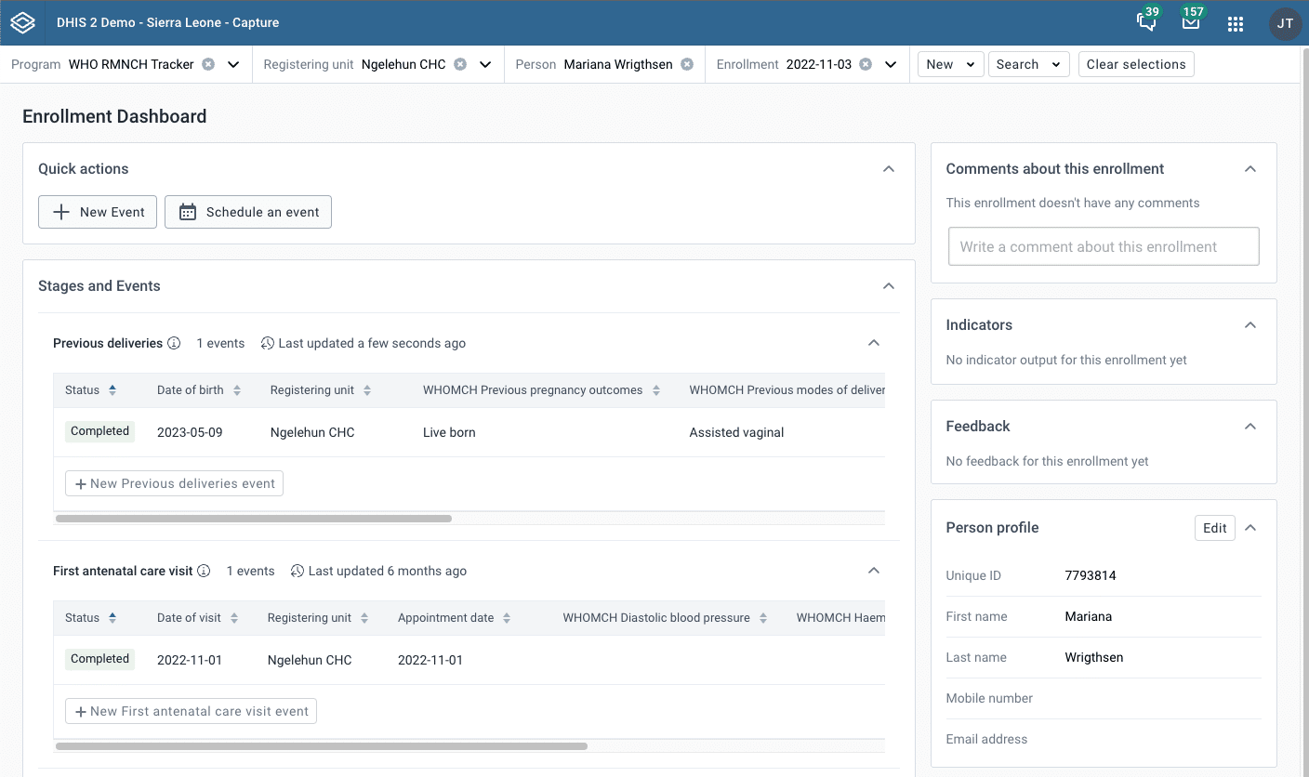
Task: Click Clear selections button
Action: (x=1136, y=64)
